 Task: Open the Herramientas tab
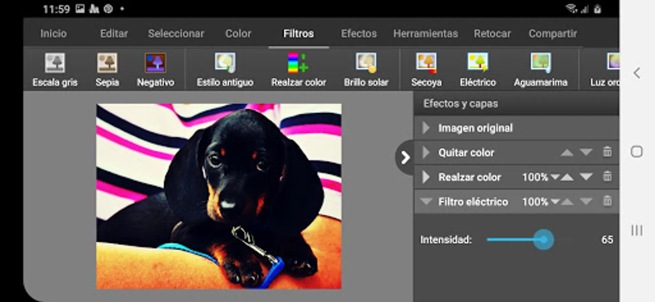tap(426, 34)
